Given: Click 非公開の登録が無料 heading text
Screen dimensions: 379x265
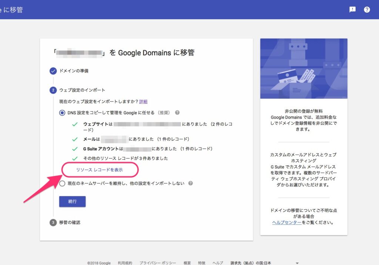Looking at the screenshot, I should click(x=303, y=111).
